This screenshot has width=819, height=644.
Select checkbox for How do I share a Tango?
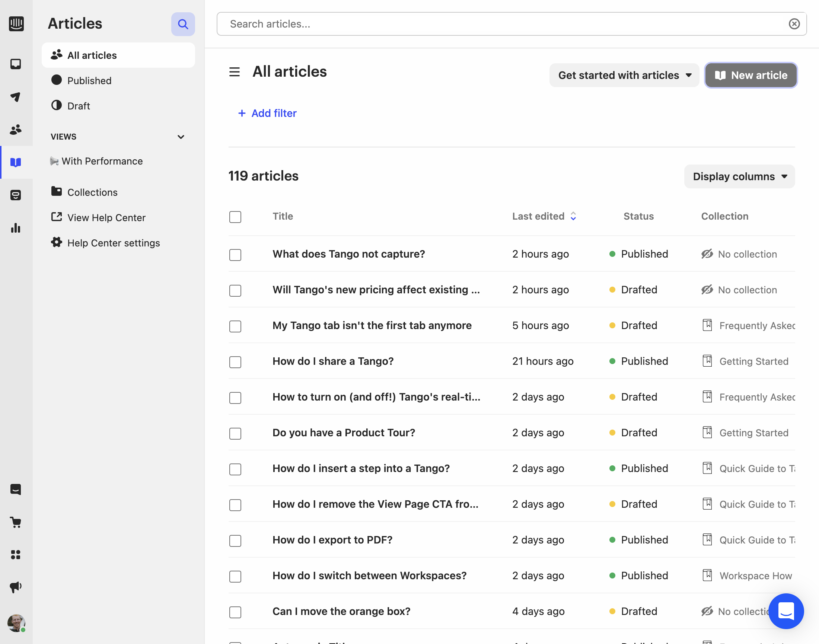pos(235,362)
